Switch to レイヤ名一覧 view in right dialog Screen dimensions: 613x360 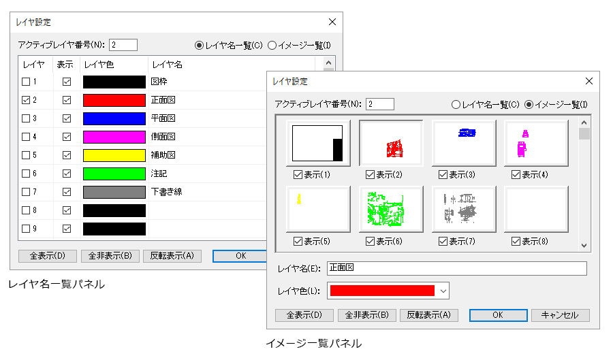click(456, 104)
